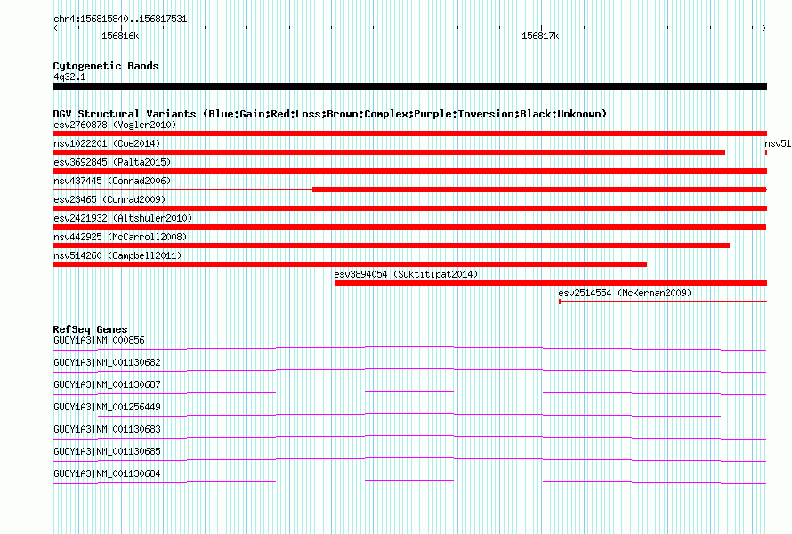Screen dimensions: 792x534
Task: Open transcript GUCY1A3|NM_001130682 label
Action: coord(107,363)
